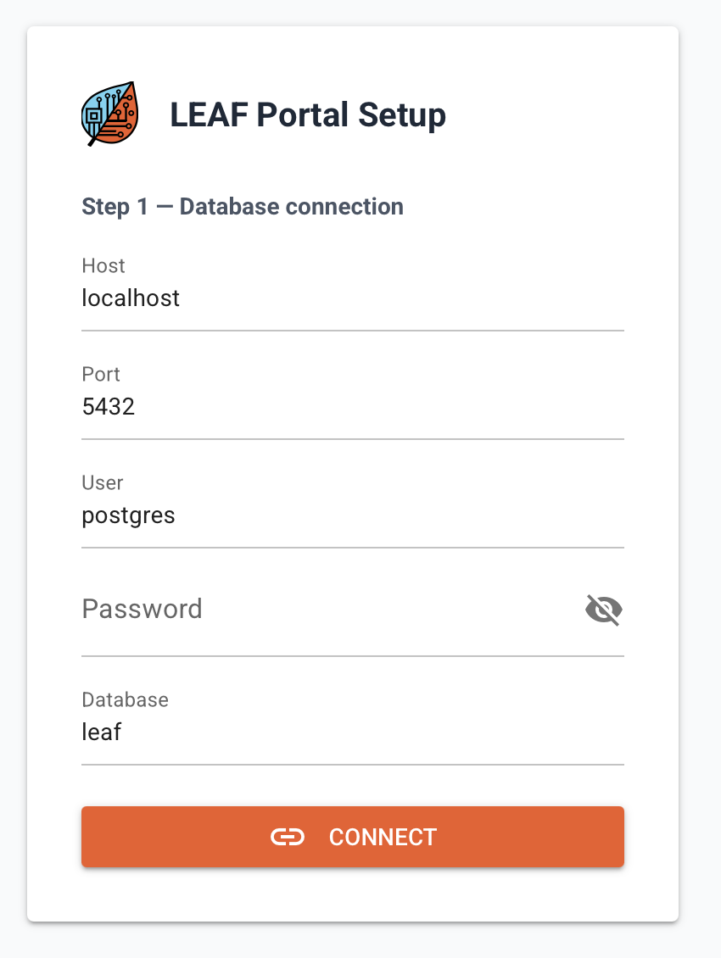Click the "Port" field label

click(x=101, y=375)
